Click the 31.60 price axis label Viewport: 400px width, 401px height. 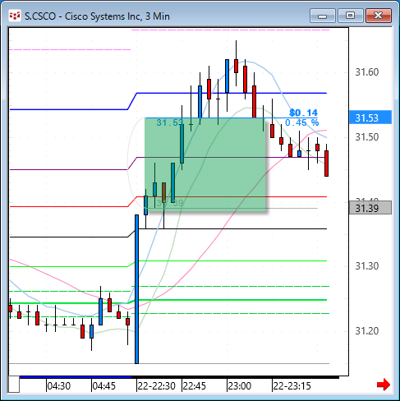(367, 72)
